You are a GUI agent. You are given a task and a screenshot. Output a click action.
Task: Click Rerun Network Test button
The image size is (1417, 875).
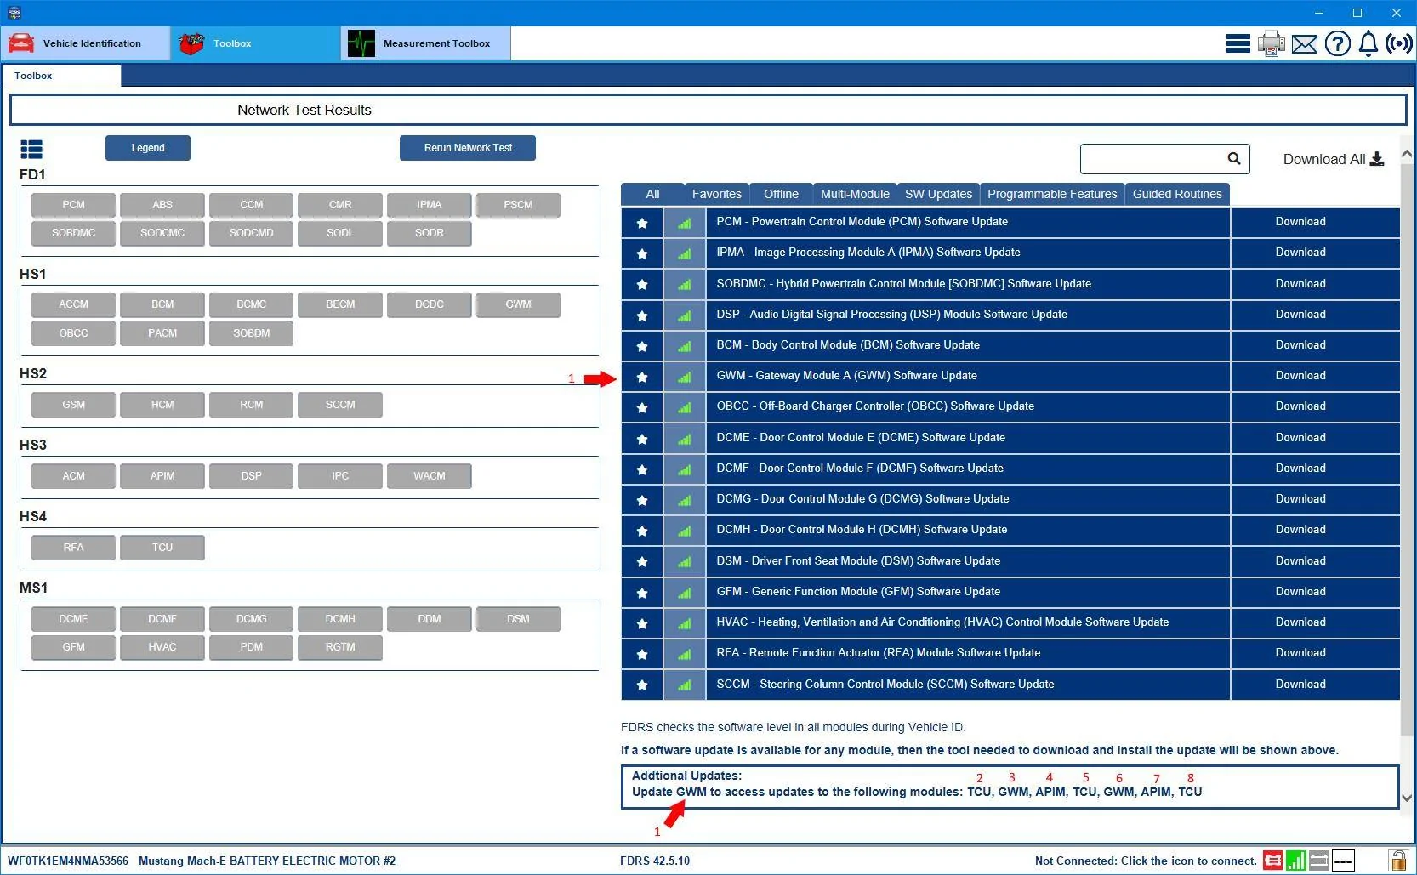468,148
